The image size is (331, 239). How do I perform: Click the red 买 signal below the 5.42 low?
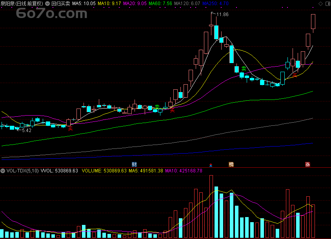click(70, 129)
